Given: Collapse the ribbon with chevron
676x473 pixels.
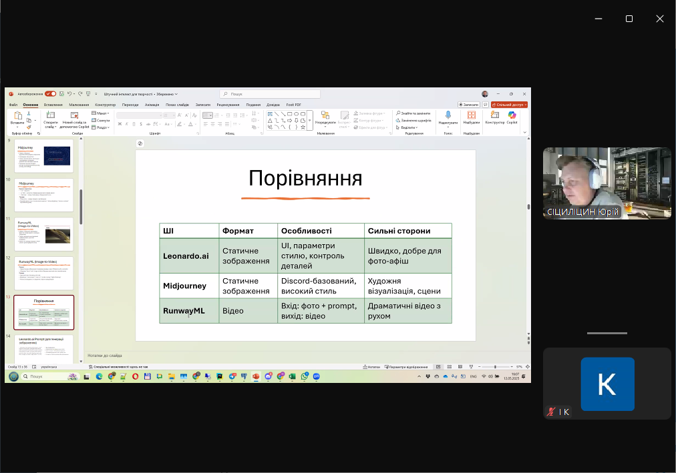Looking at the screenshot, I should pos(524,132).
